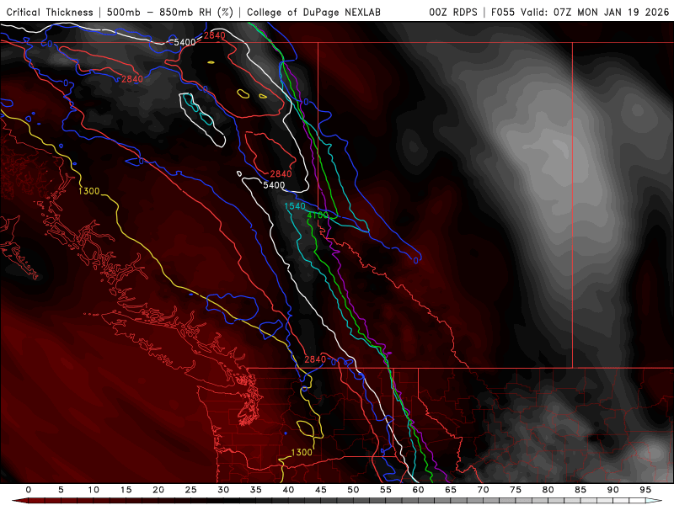Select the yellow "1300" label near the colorbar
Image resolution: width=674 pixels, height=505 pixels.
click(x=302, y=452)
